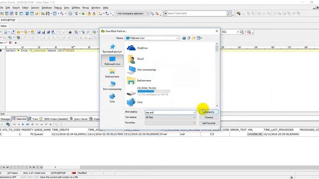Viewport: 319px width, 179px height.
Task: Click the SUPD2@THQP connection tab
Action: pyautogui.click(x=8, y=20)
